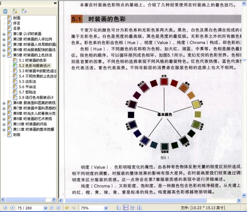Click document vertical scroll up arrow

pos(244,3)
